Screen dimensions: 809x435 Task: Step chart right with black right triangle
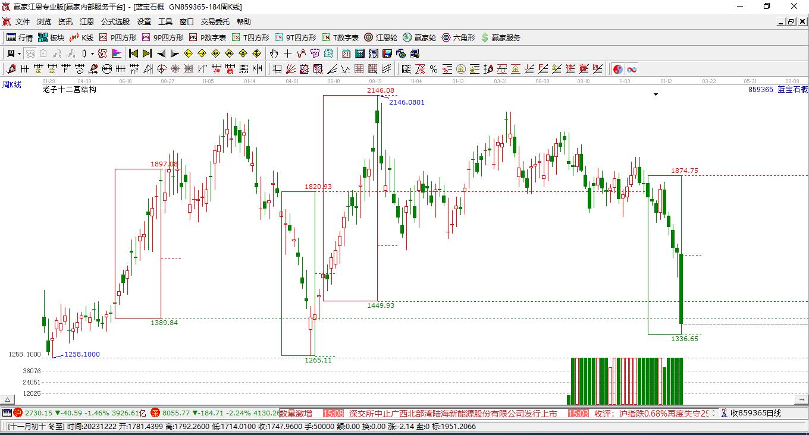click(174, 53)
